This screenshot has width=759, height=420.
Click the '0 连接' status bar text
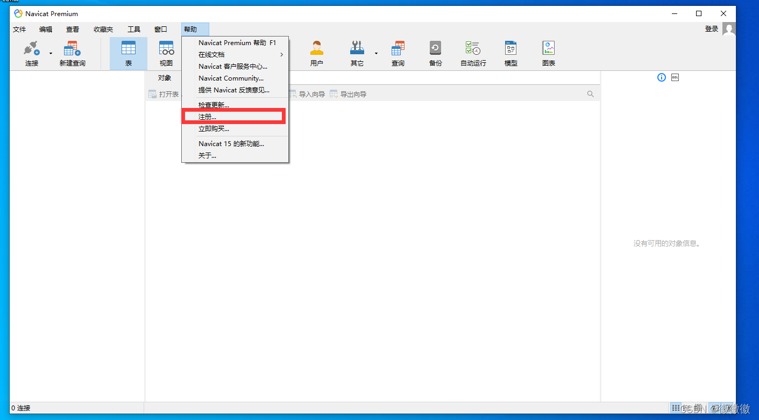pos(21,408)
